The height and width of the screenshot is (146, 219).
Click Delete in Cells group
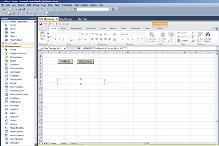[183, 37]
